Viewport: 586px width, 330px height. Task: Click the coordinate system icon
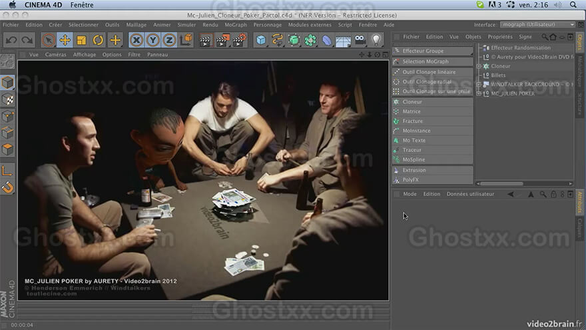(x=186, y=40)
